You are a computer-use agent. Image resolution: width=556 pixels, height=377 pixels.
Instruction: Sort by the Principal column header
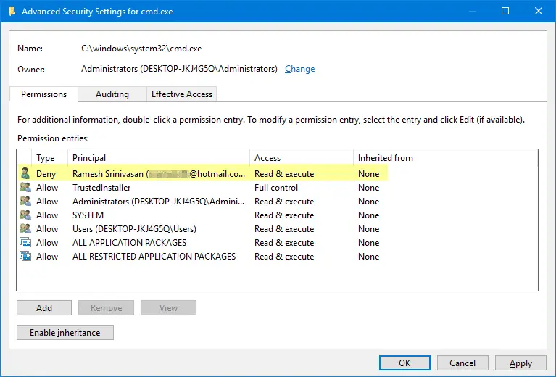click(158, 157)
